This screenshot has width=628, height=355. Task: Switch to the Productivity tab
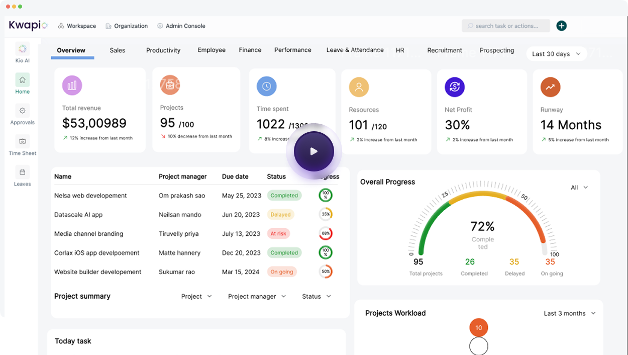pyautogui.click(x=163, y=50)
